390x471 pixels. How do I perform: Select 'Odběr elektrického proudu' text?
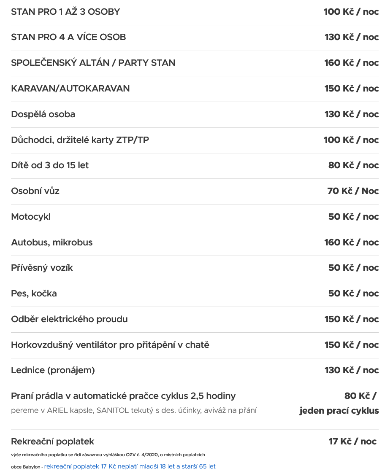(69, 319)
